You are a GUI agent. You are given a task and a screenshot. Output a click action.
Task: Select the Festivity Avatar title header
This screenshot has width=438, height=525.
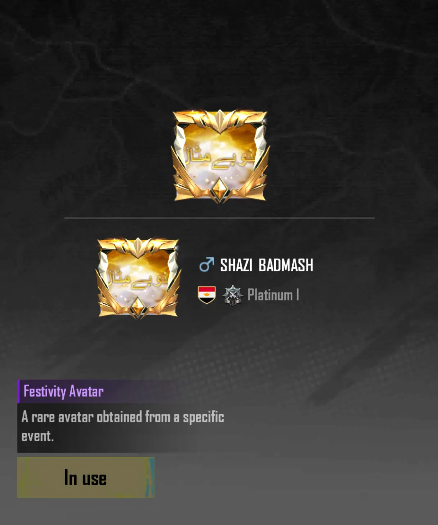pyautogui.click(x=63, y=391)
